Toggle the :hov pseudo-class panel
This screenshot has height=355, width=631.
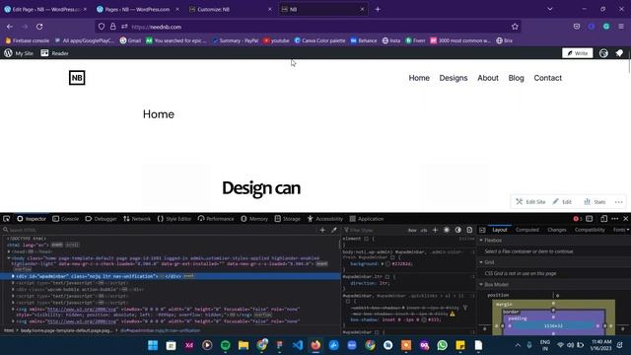pos(412,230)
